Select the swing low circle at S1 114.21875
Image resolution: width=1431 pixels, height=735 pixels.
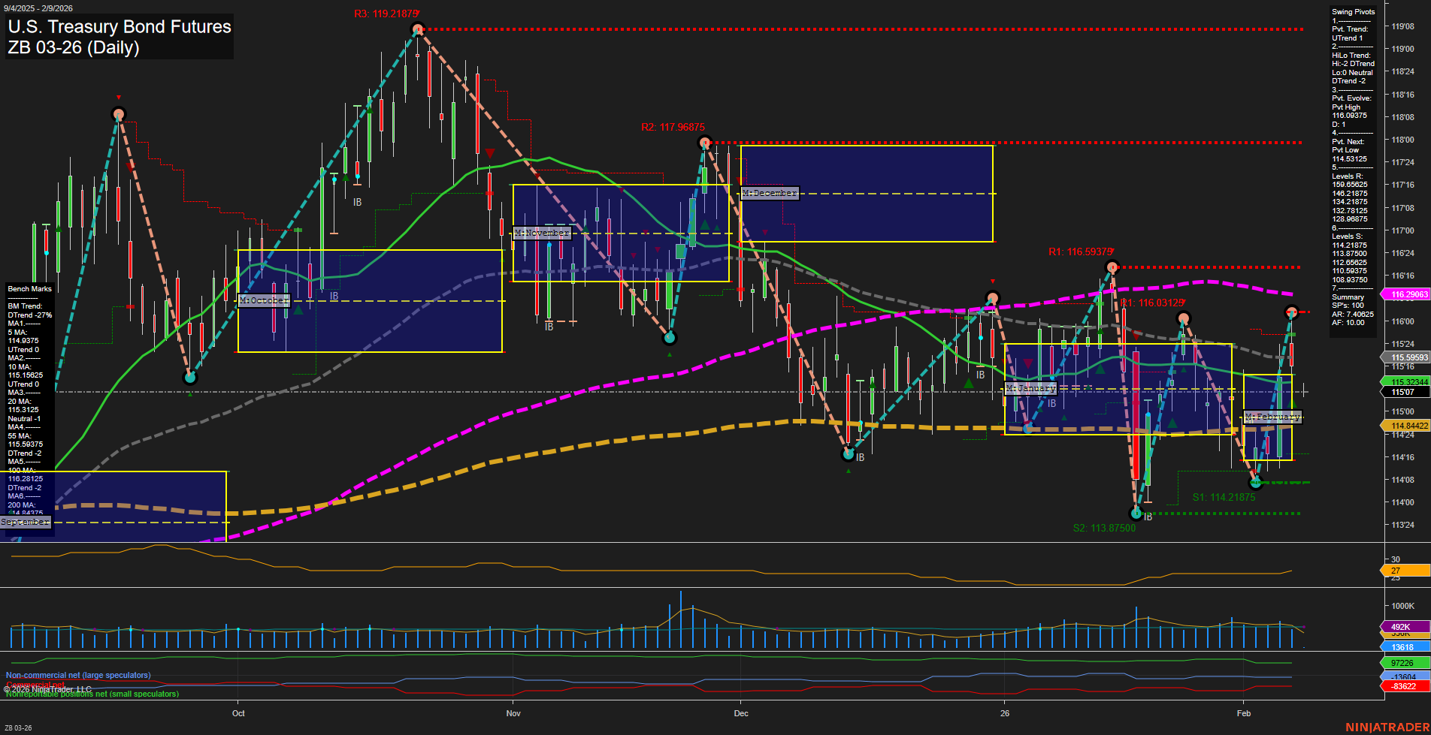1254,482
